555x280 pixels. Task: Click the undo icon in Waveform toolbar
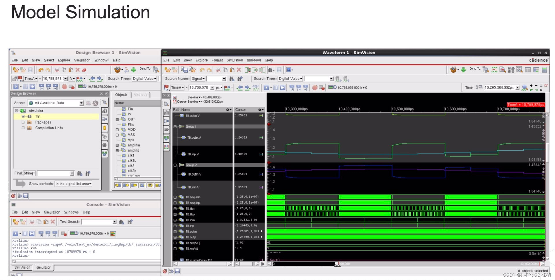tap(202, 70)
